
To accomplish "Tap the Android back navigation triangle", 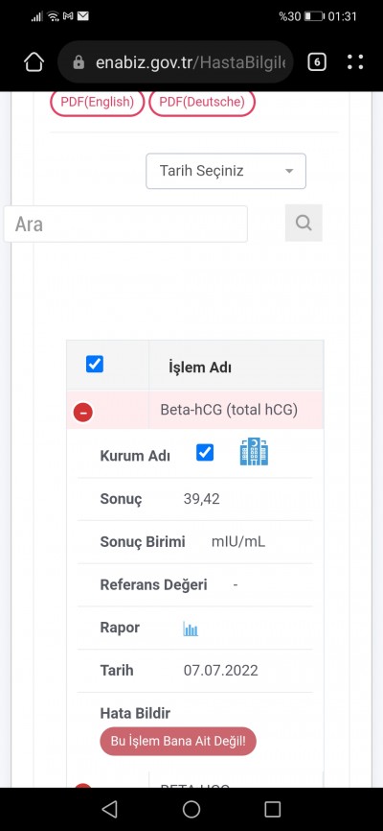I will pos(109,809).
